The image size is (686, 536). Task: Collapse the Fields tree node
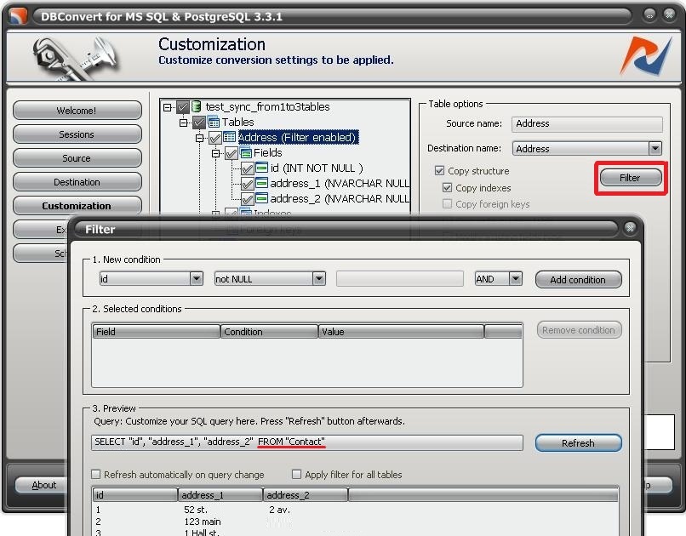[x=215, y=153]
